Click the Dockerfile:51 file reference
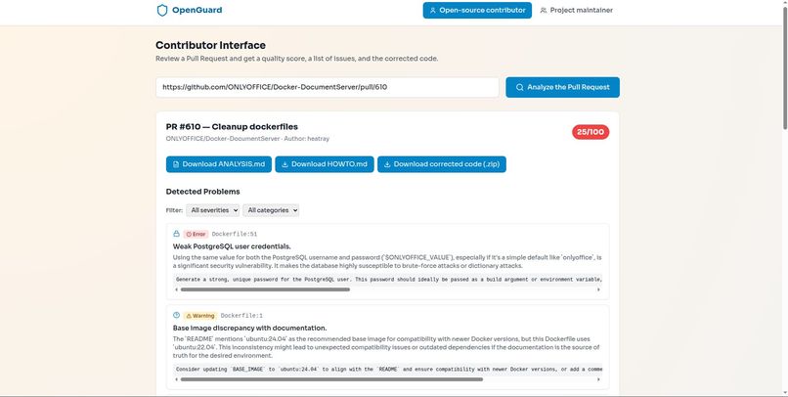 pyautogui.click(x=235, y=234)
